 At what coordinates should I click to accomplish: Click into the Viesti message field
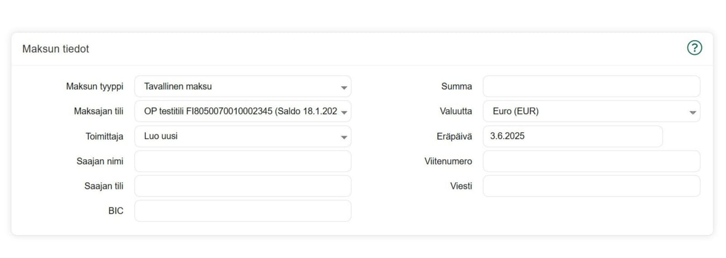[591, 186]
